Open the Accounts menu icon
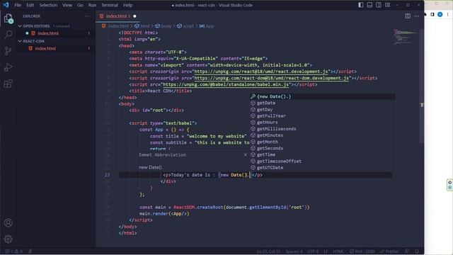The image size is (453, 255). click(8, 222)
